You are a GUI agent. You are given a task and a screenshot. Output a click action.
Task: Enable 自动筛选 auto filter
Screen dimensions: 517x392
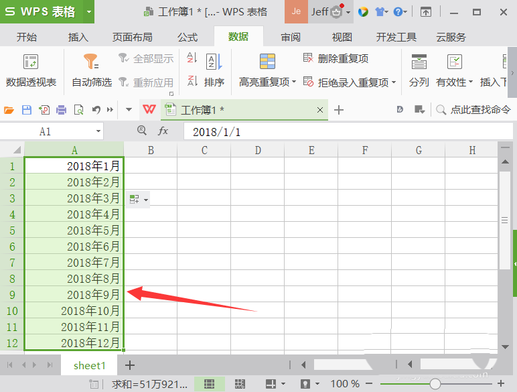(x=92, y=70)
